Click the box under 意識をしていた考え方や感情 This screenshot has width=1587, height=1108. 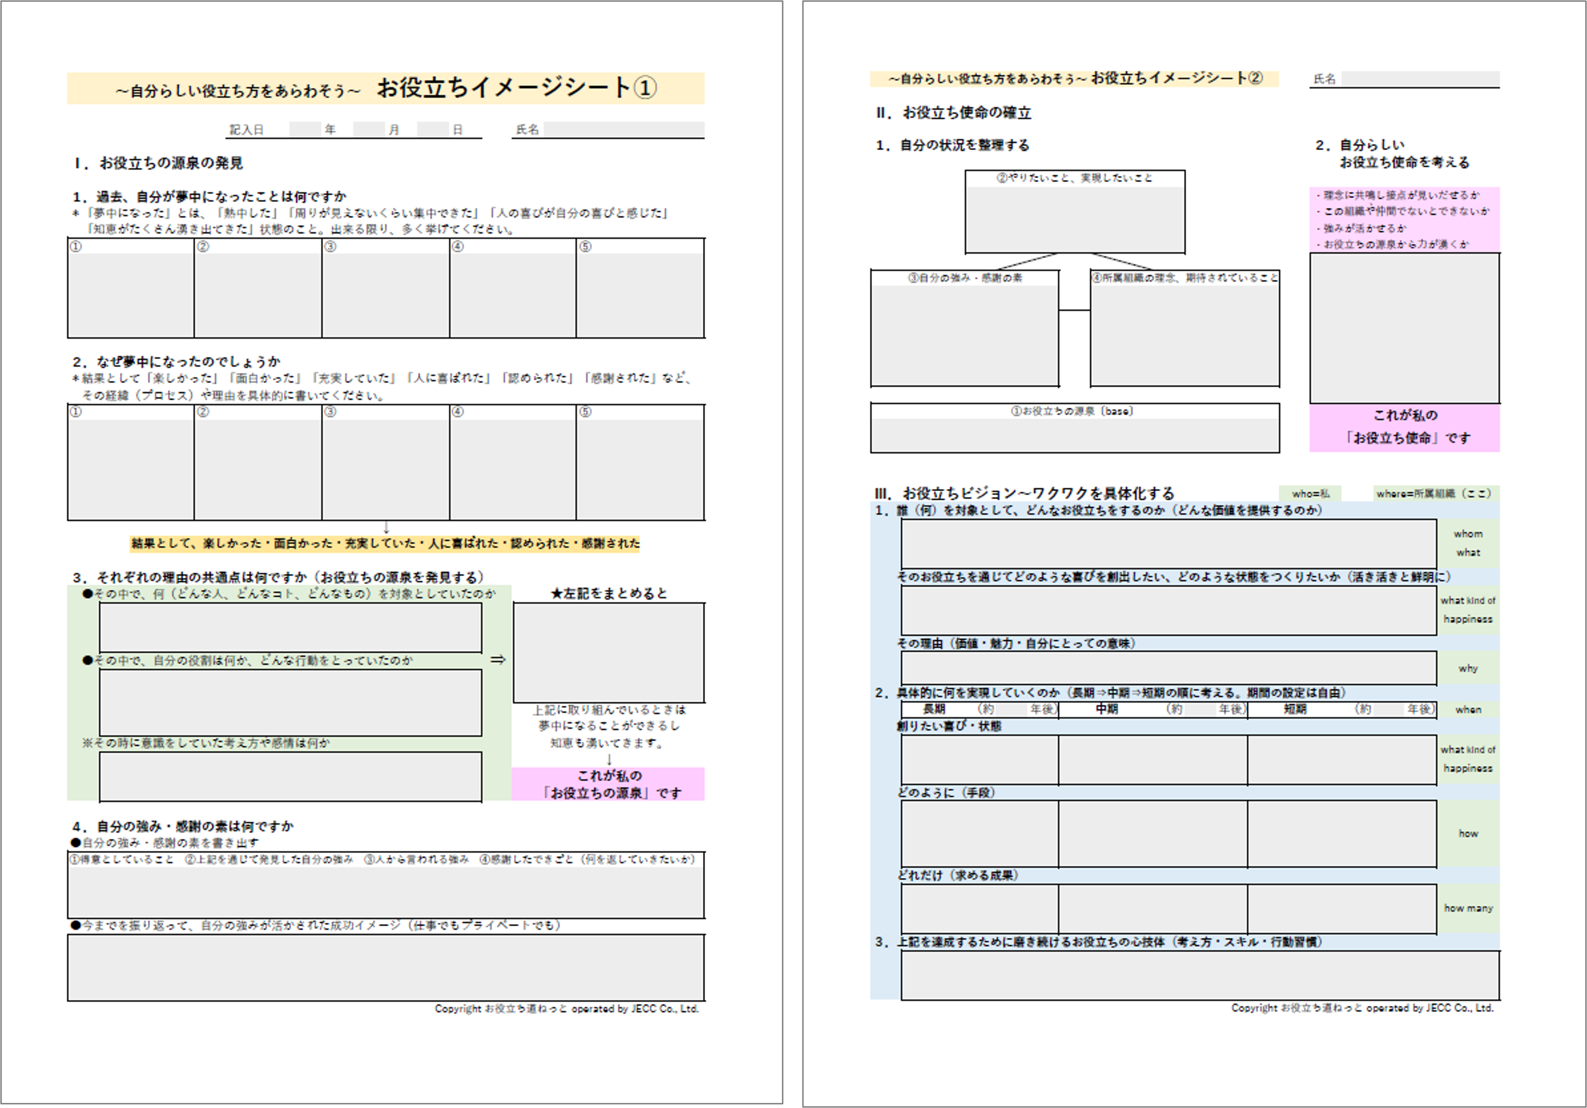(x=291, y=777)
